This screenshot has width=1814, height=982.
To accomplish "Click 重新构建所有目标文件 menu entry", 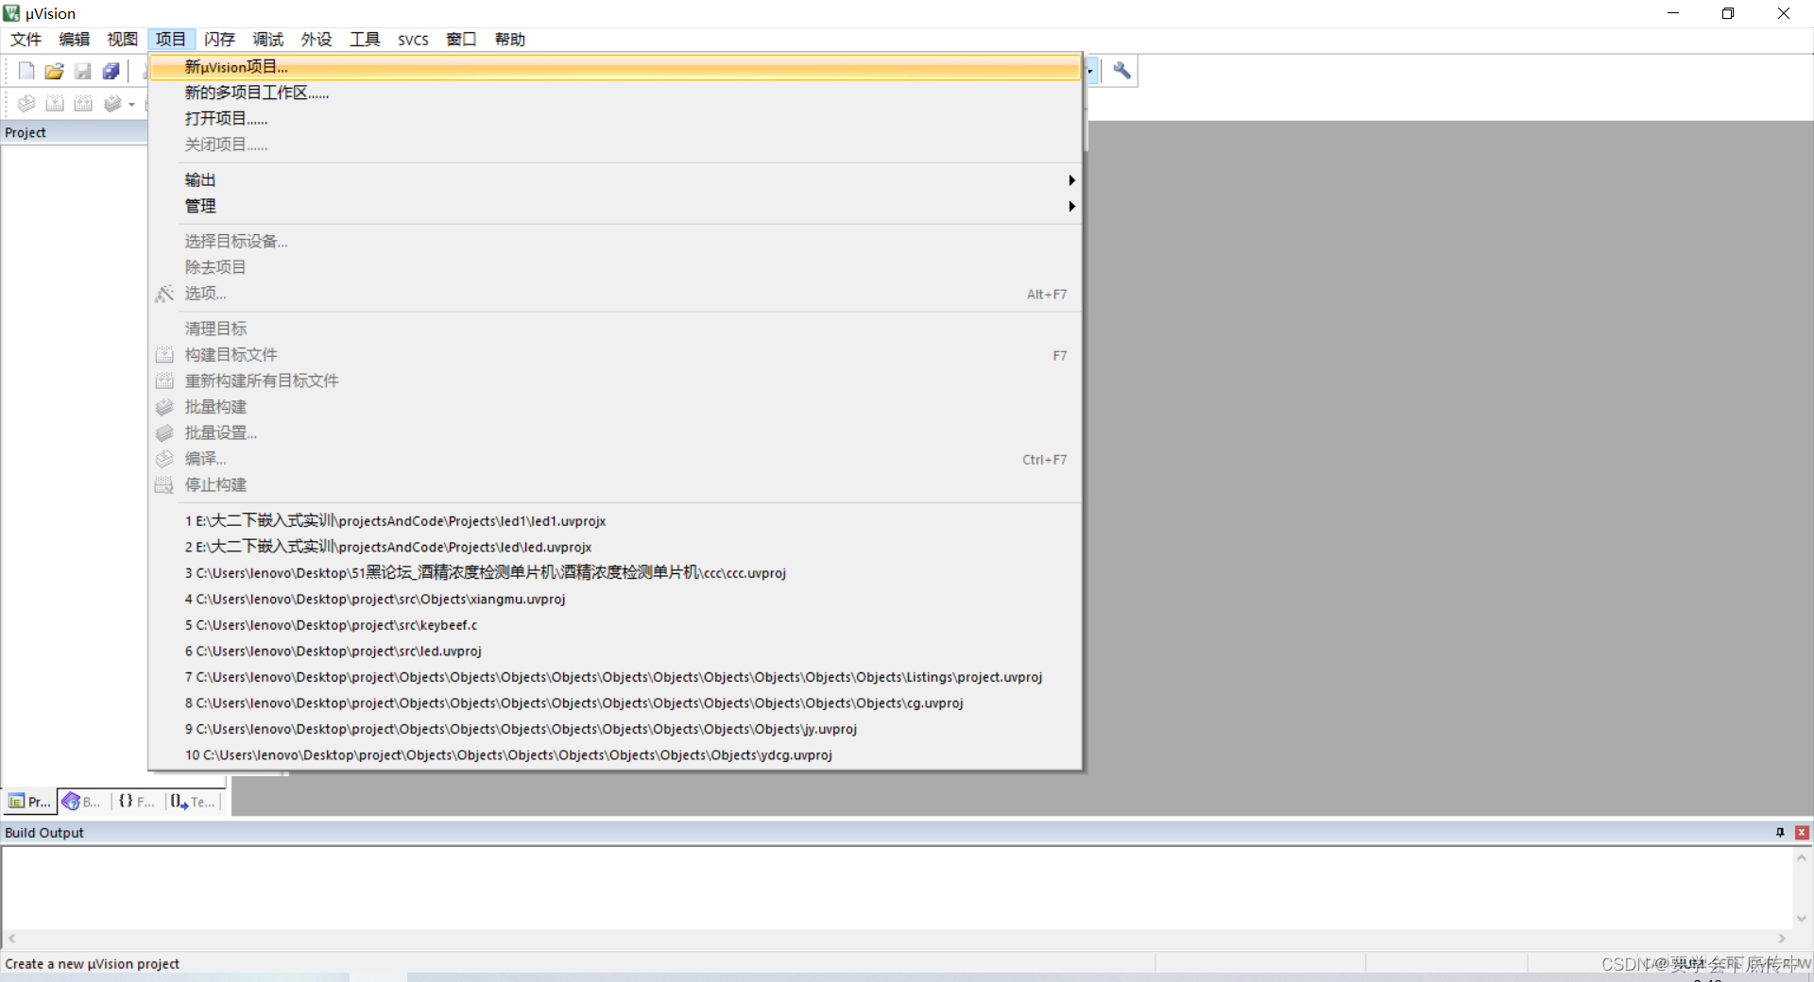I will (615, 381).
